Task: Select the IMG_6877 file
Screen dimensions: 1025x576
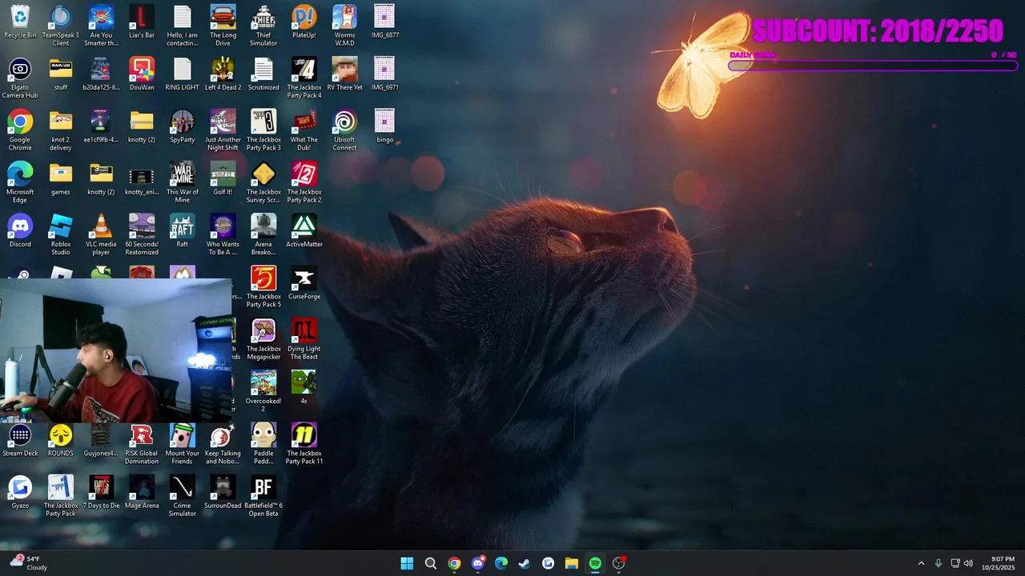Action: [385, 22]
